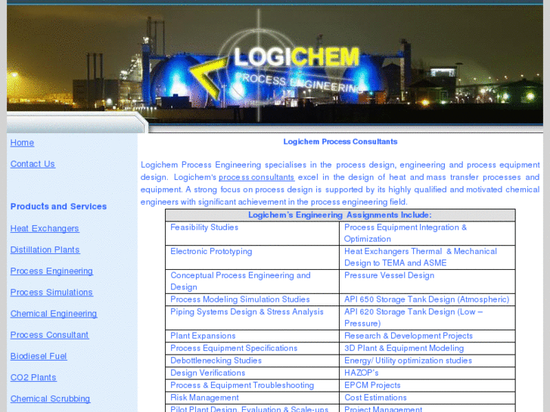Image resolution: width=550 pixels, height=412 pixels.
Task: Click the 'EPCM Projects' cell
Action: (427, 385)
